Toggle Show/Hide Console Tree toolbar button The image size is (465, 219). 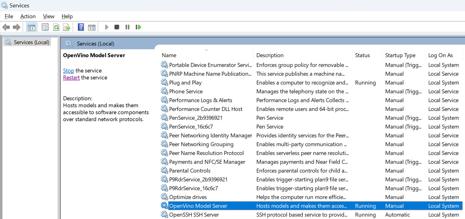pos(31,27)
